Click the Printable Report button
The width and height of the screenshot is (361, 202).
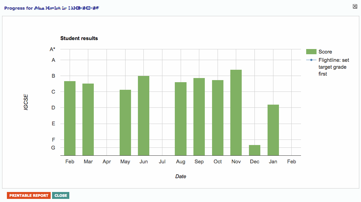29,195
